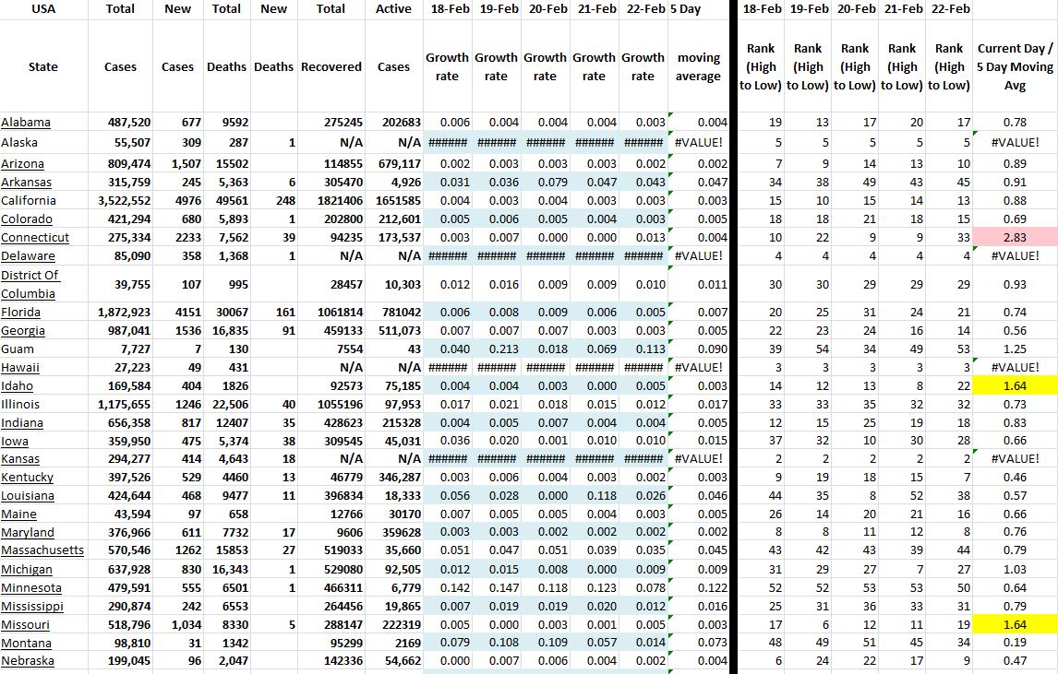Click the Current Day / 5 Day Moving Avg header
The width and height of the screenshot is (1058, 674).
coord(1015,66)
